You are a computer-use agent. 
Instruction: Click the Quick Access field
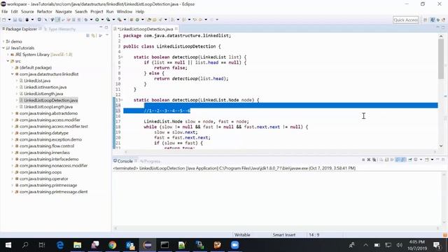click(405, 20)
